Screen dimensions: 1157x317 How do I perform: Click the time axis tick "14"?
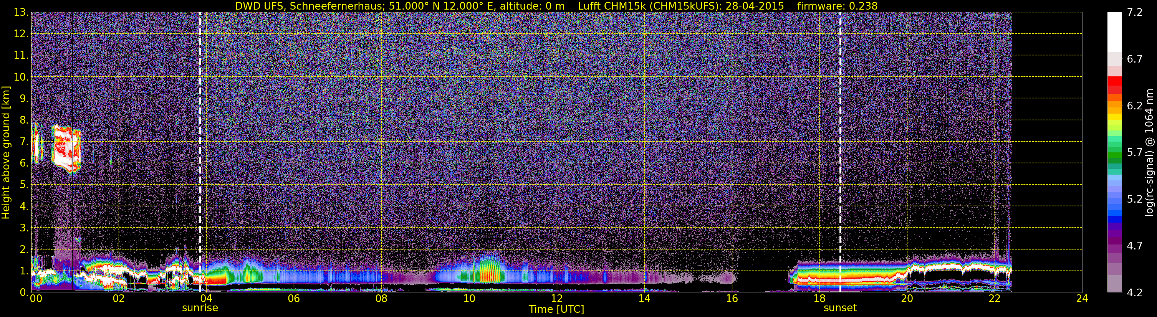tap(644, 299)
